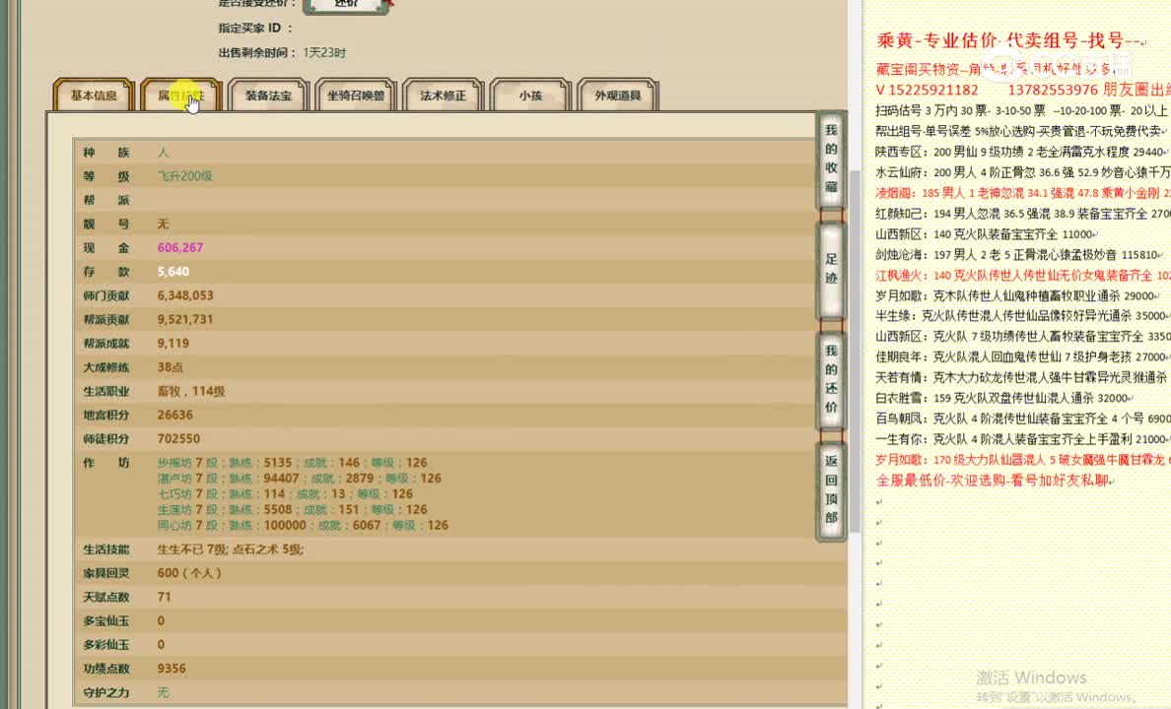Click the 扫码估号 line in the document
1171x709 pixels.
[1022, 110]
